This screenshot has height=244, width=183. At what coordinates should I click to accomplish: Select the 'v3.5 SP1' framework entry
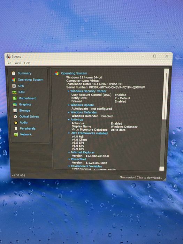point(78,143)
